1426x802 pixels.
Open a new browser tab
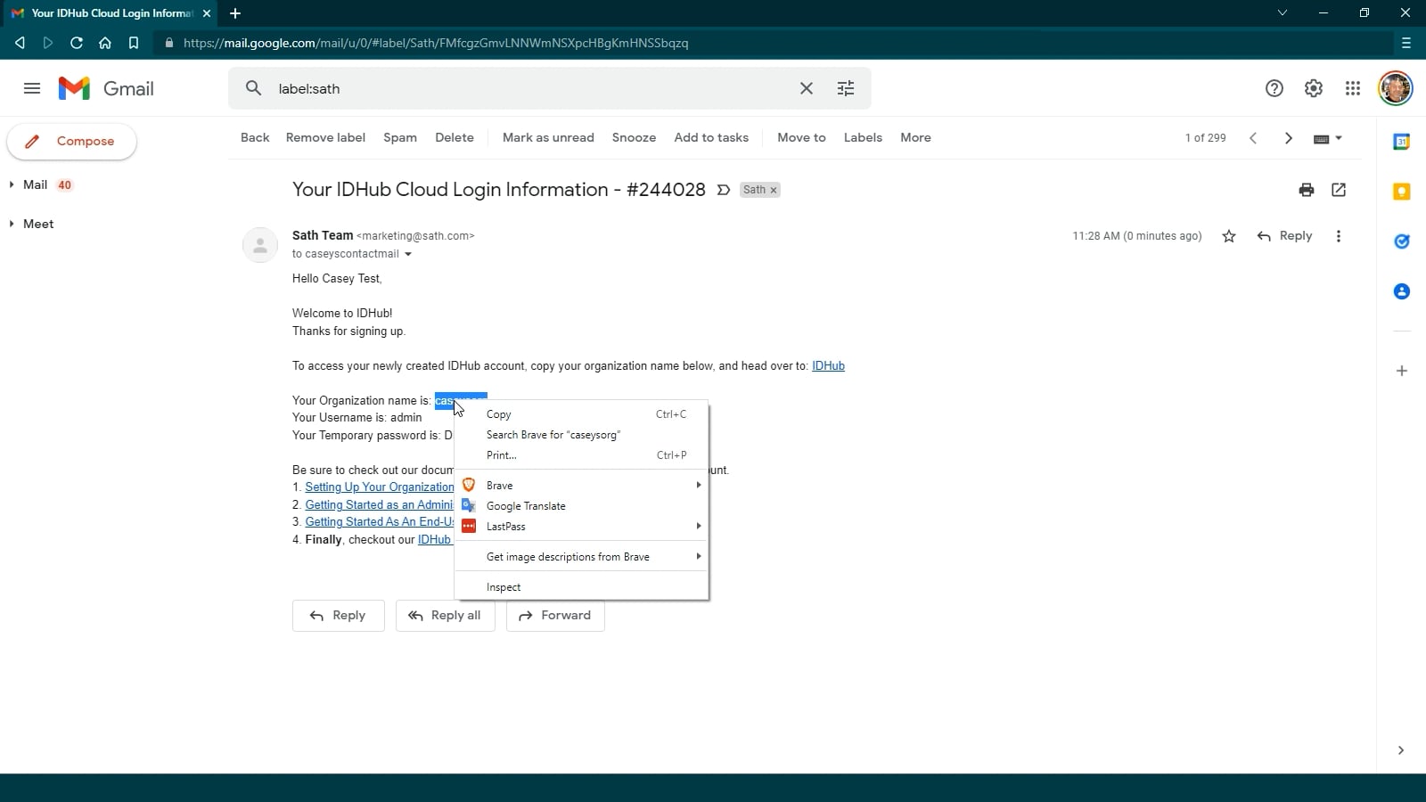click(235, 13)
